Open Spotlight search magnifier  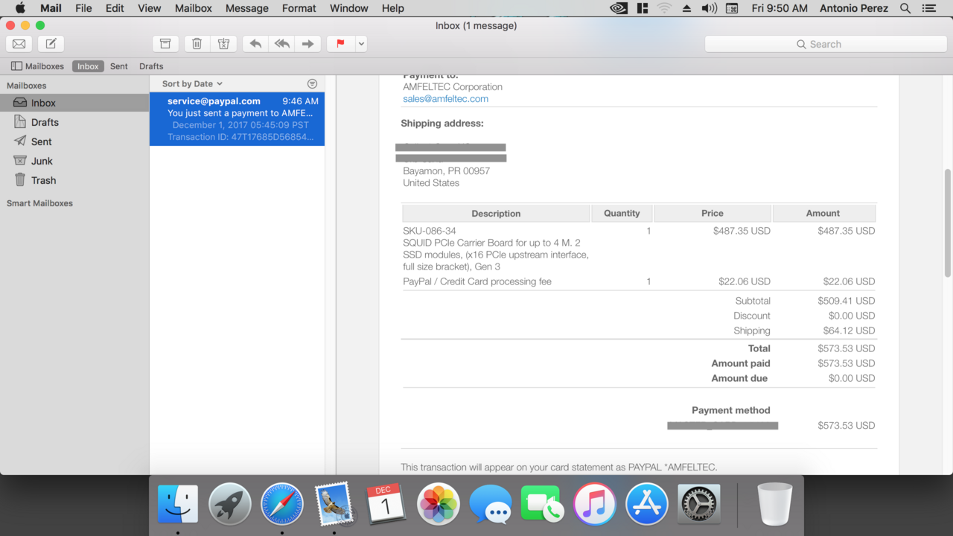[905, 8]
